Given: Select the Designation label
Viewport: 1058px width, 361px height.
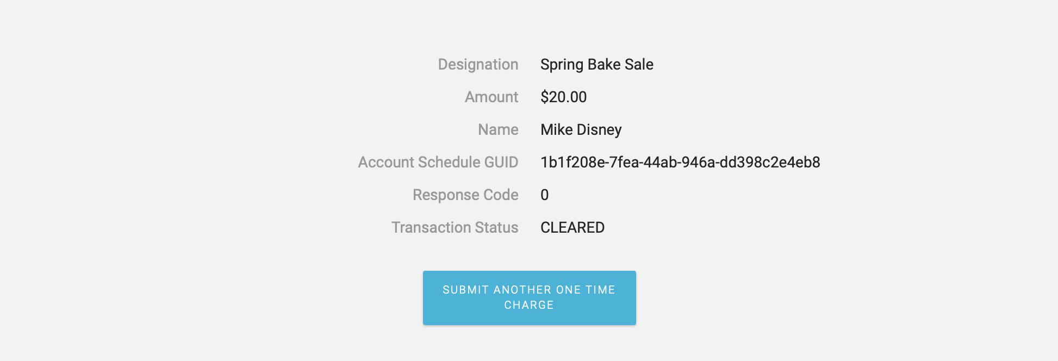Looking at the screenshot, I should pyautogui.click(x=477, y=64).
